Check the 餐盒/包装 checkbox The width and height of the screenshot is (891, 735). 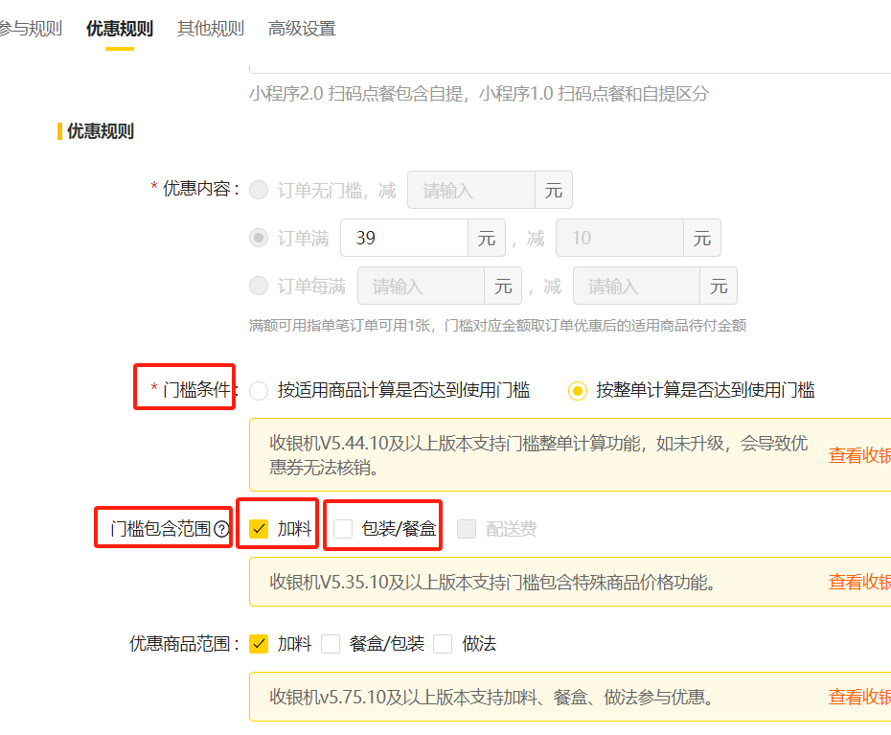[331, 644]
